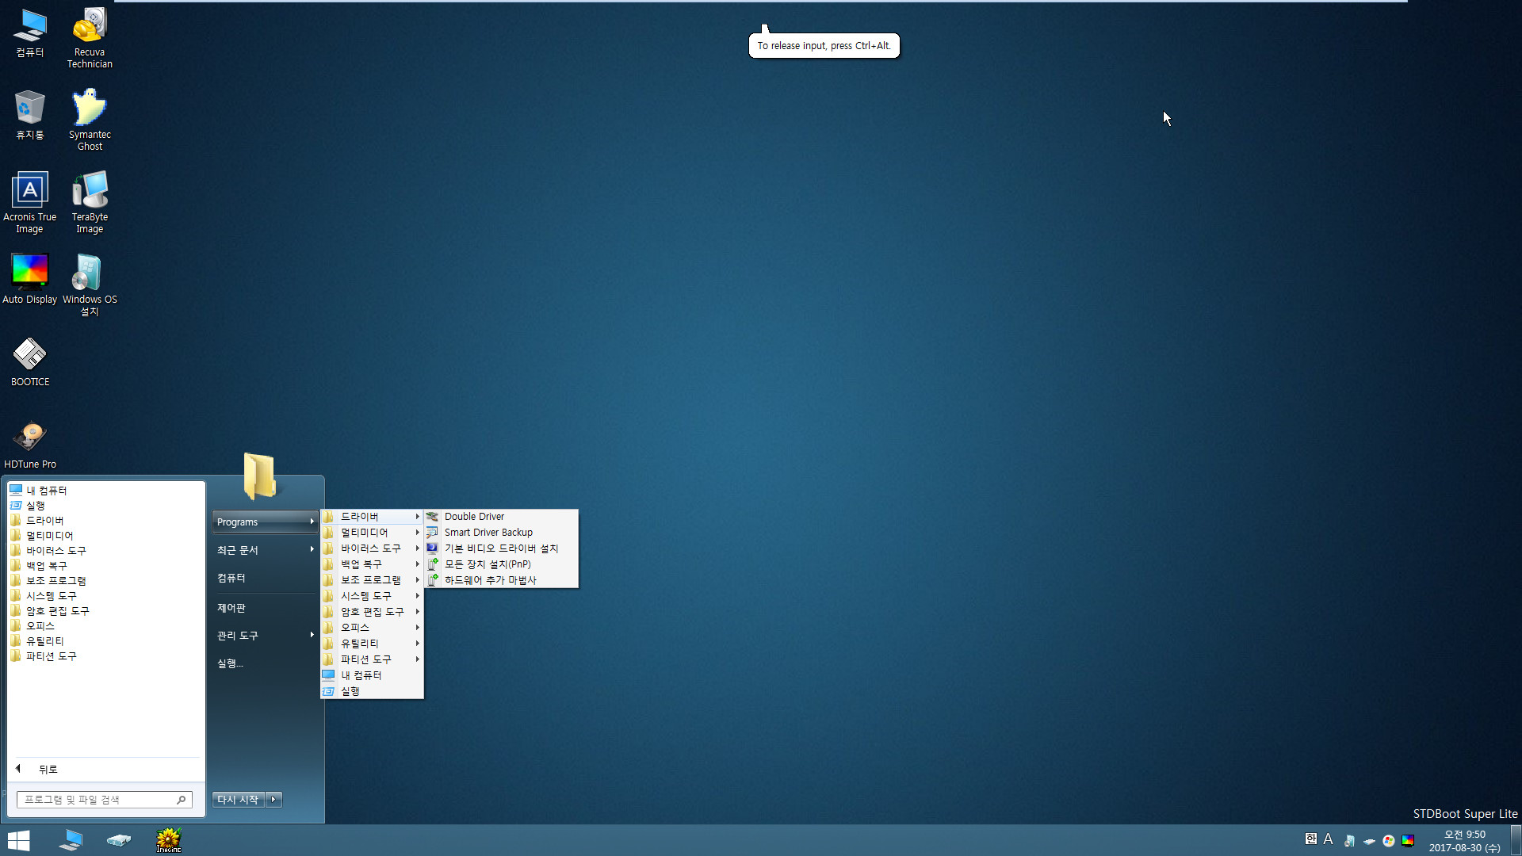Click the Korean IME 한 tray indicator
This screenshot has width=1522, height=856.
tap(1311, 839)
